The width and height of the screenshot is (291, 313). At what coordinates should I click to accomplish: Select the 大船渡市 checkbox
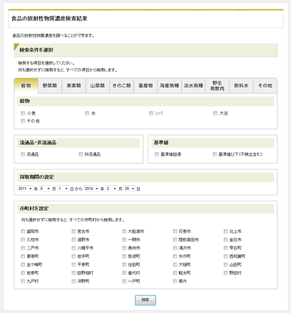pyautogui.click(x=124, y=231)
